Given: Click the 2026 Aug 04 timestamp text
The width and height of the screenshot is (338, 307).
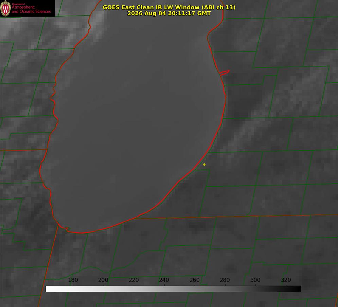Looking at the screenshot, I should [x=169, y=13].
